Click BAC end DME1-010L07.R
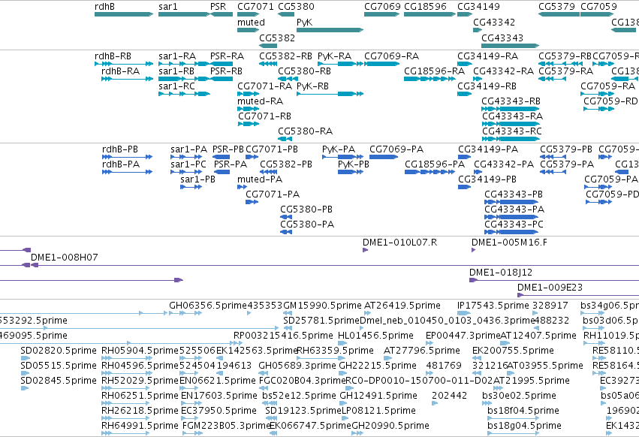 [x=399, y=243]
